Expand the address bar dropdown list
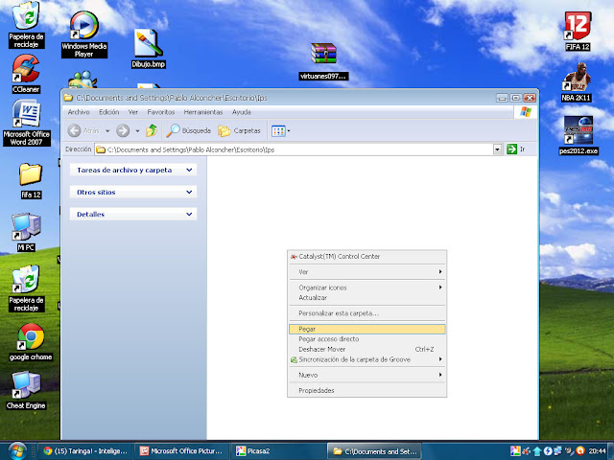 pos(497,149)
